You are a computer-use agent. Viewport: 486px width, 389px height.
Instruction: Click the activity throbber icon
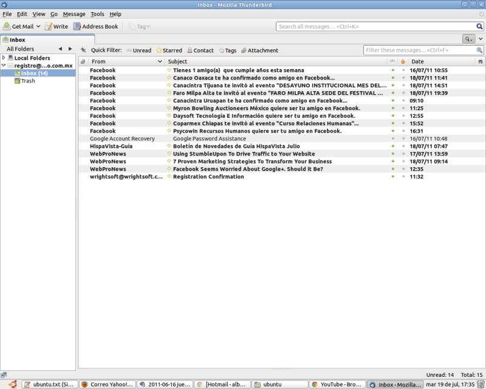coord(481,14)
